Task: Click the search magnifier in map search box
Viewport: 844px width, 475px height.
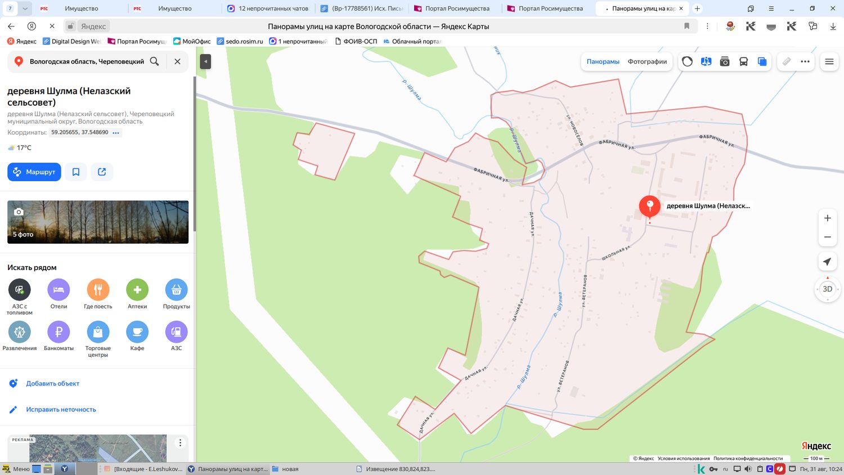Action: point(154,61)
